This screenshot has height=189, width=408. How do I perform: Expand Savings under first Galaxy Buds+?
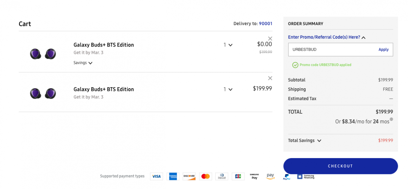(x=83, y=63)
